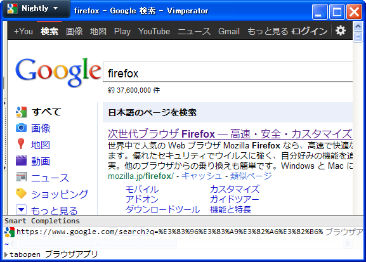This screenshot has height=262, width=366.
Task: Focus the search box containing firefox
Action: pyautogui.click(x=228, y=72)
